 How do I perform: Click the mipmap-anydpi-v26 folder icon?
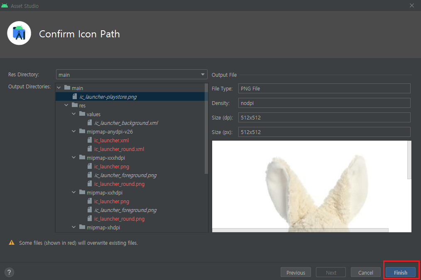(x=83, y=131)
